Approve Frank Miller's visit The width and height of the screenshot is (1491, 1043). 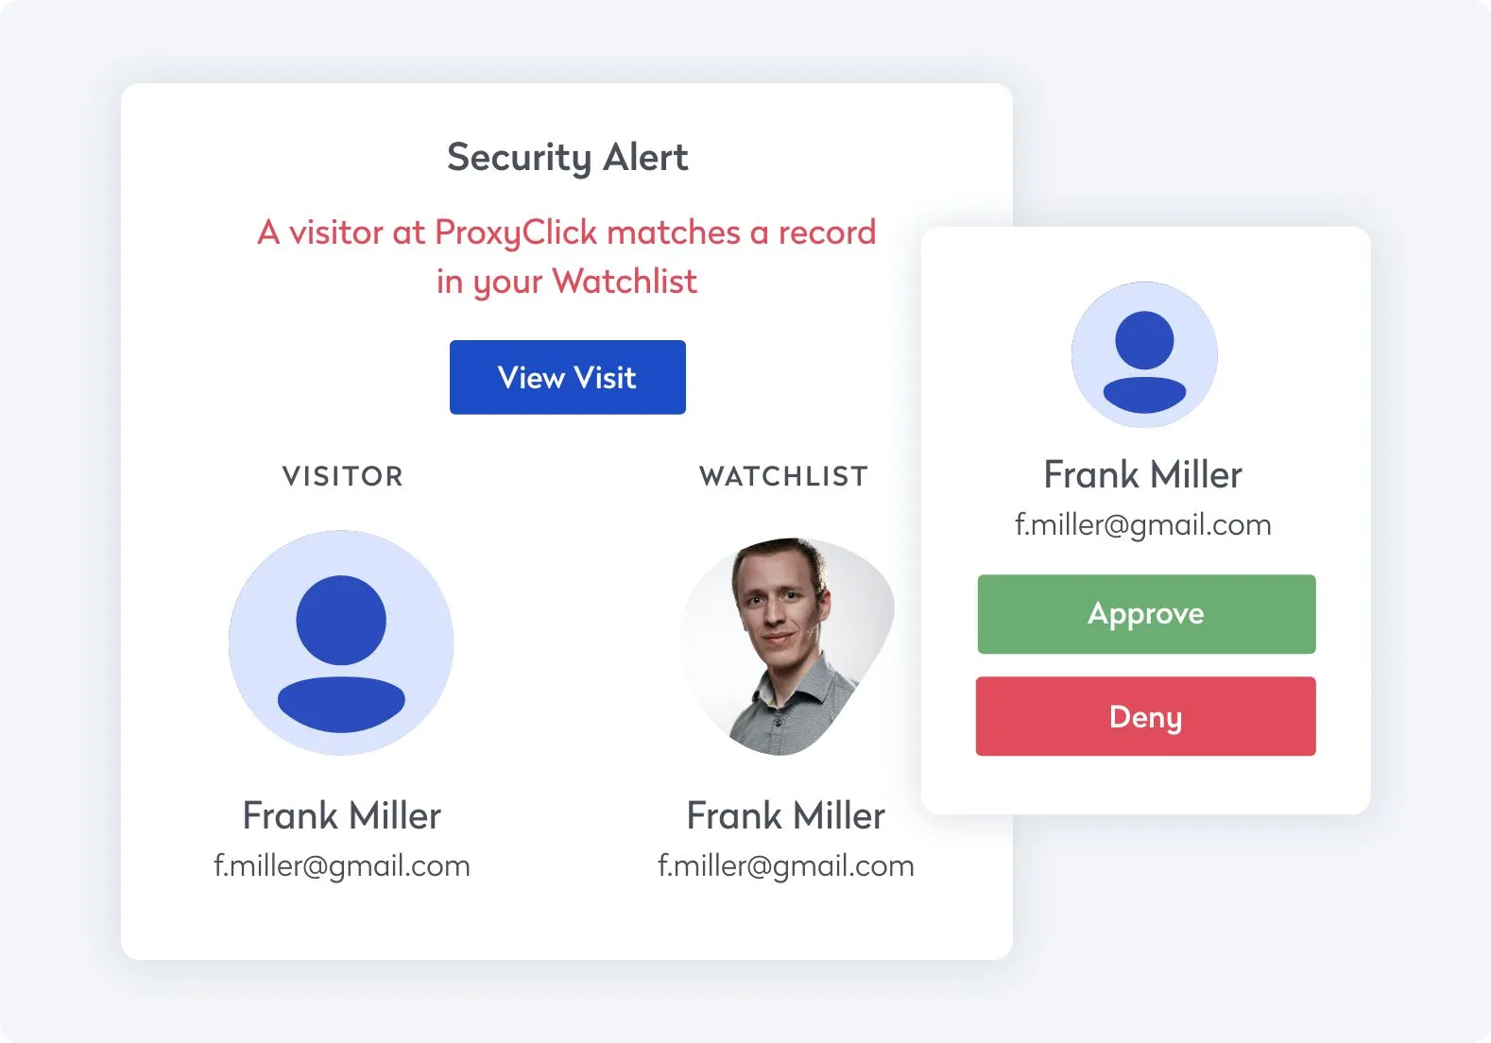point(1146,614)
